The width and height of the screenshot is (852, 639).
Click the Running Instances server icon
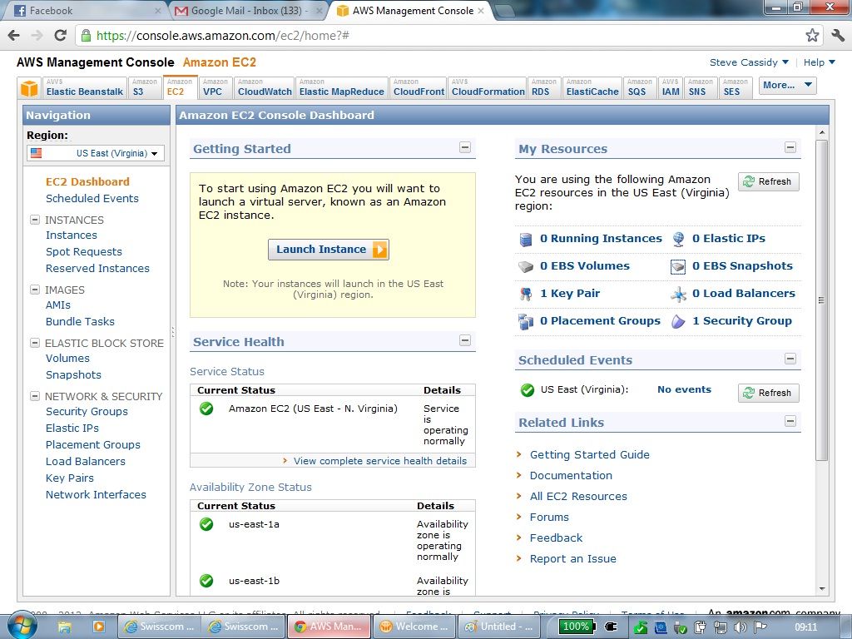tap(526, 239)
